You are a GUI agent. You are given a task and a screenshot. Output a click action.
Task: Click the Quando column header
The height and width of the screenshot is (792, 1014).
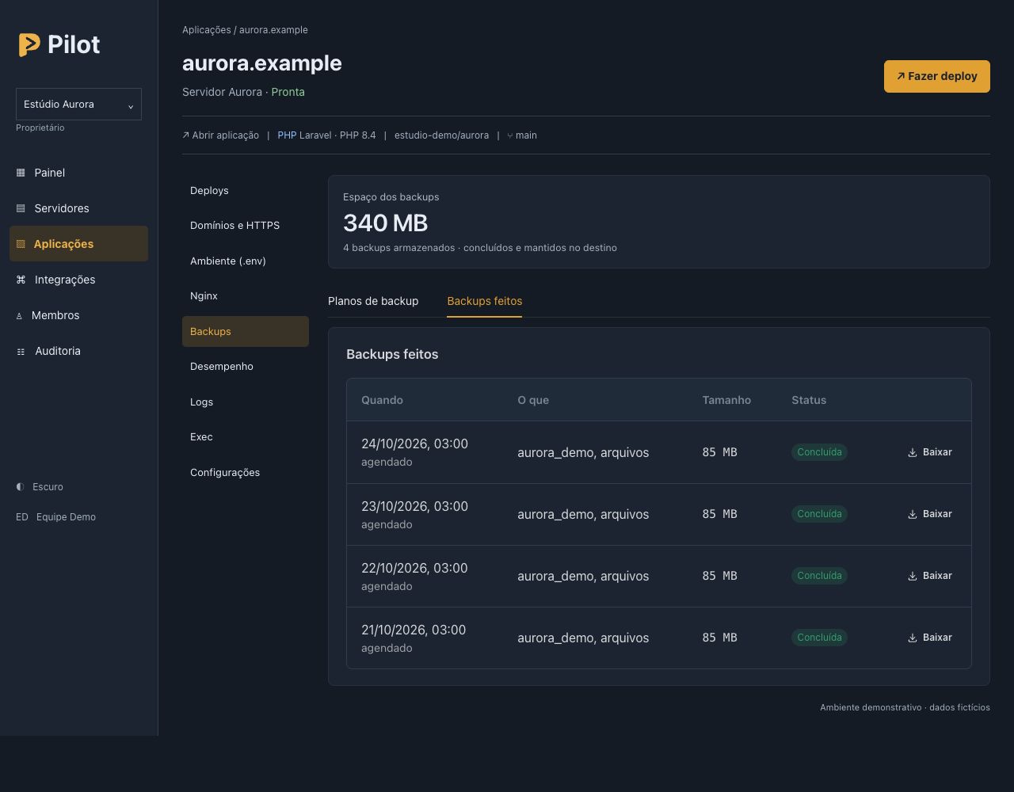pyautogui.click(x=382, y=400)
